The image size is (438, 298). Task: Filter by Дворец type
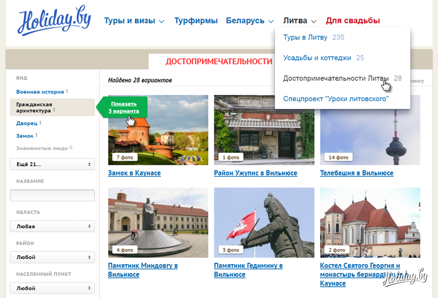click(27, 123)
